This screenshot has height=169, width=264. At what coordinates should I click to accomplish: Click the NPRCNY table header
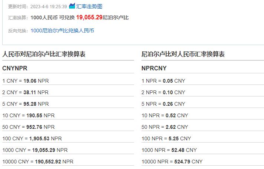click(154, 68)
